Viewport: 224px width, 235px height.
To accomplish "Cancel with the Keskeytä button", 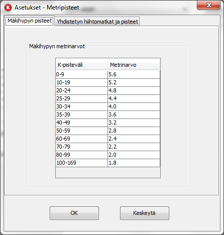I will [x=145, y=213].
